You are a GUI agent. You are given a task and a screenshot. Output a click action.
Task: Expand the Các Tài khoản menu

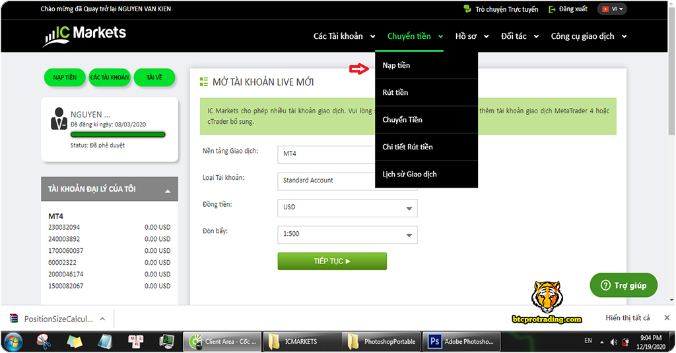tap(344, 36)
